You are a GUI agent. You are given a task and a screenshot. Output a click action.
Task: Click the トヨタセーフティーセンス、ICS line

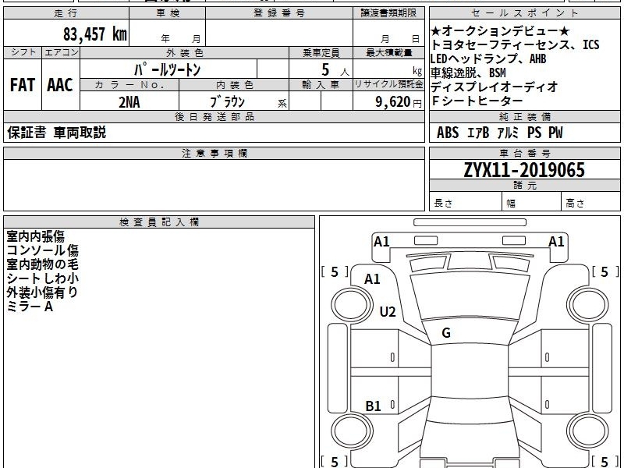(x=515, y=44)
